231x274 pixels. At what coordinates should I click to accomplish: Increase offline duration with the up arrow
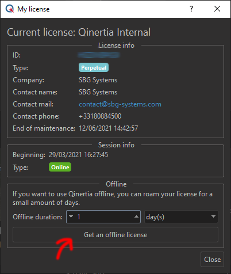pyautogui.click(x=136, y=216)
